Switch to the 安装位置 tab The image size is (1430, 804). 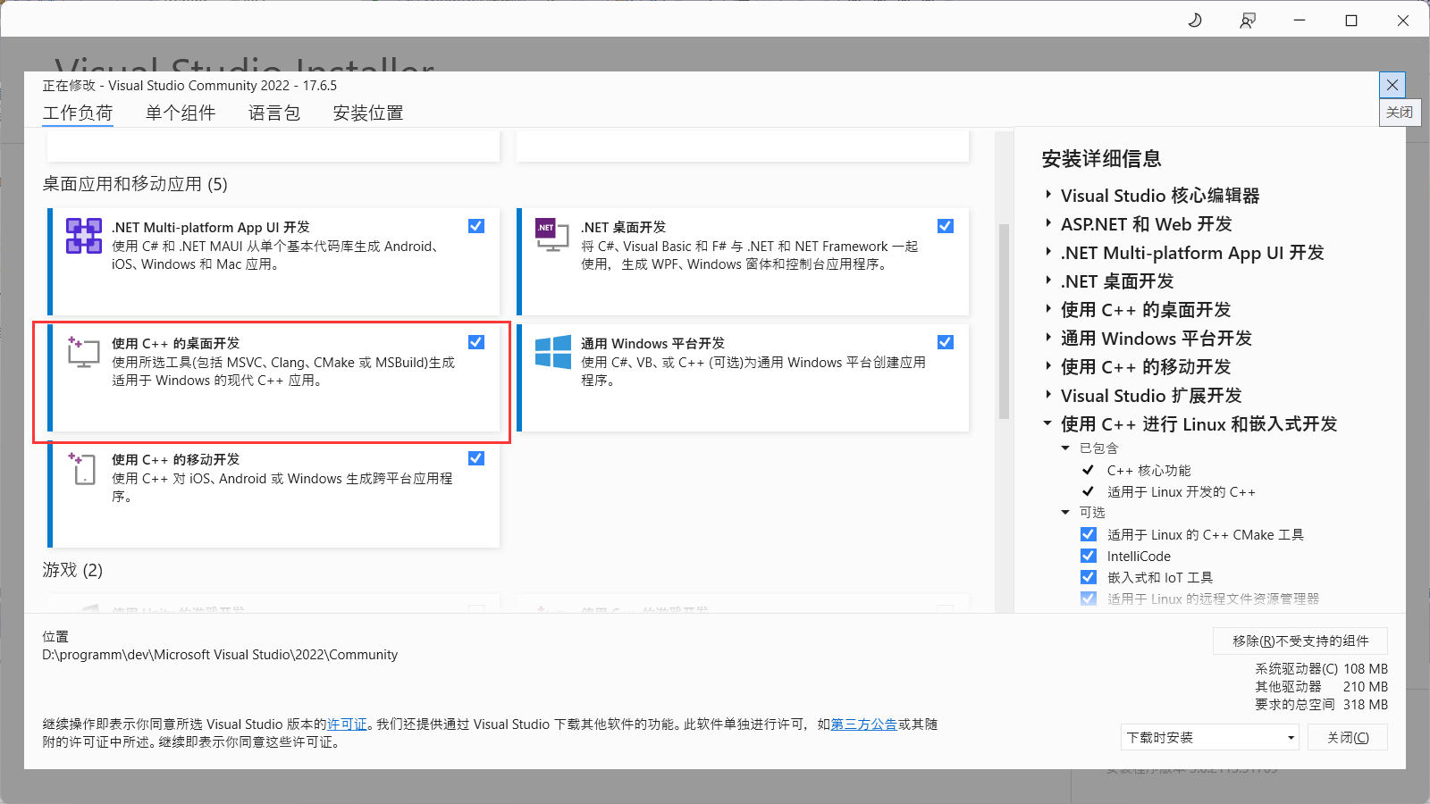368,113
